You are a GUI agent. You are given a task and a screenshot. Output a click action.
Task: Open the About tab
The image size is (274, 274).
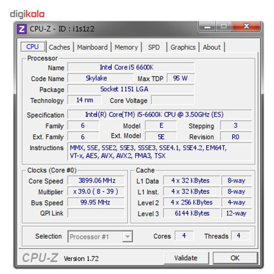[x=211, y=47]
